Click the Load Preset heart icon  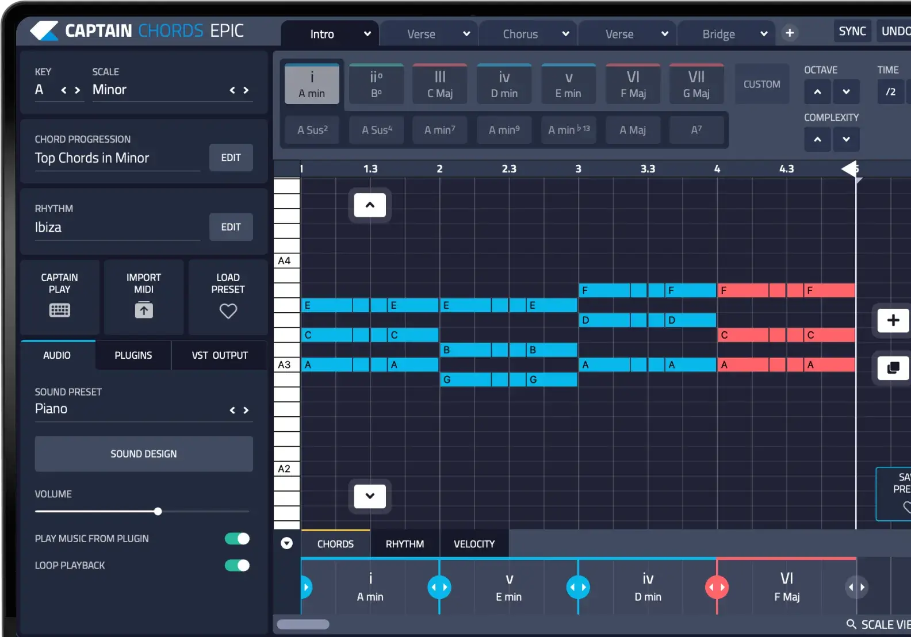[228, 311]
